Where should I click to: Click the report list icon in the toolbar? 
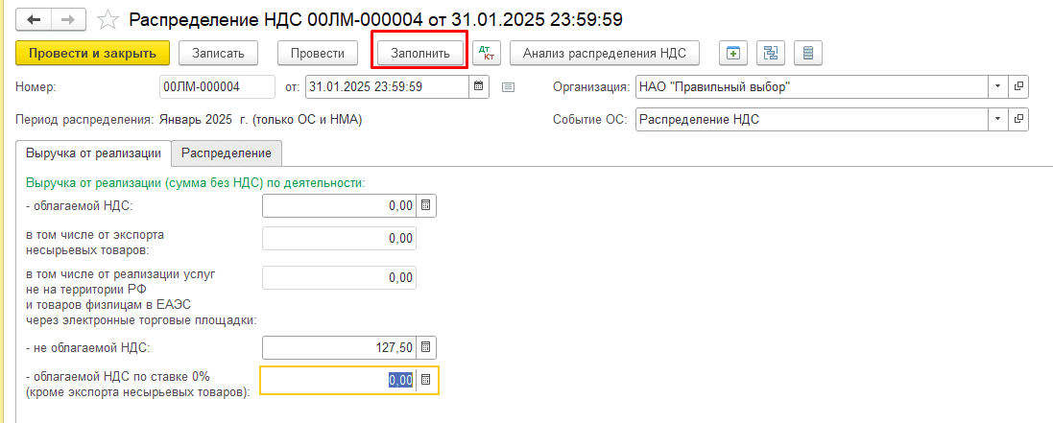click(808, 53)
